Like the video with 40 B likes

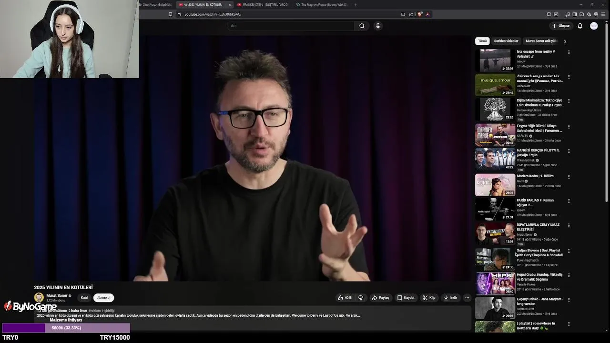(345, 298)
